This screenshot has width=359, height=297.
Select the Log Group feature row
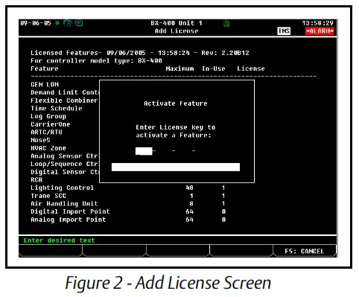[48, 116]
